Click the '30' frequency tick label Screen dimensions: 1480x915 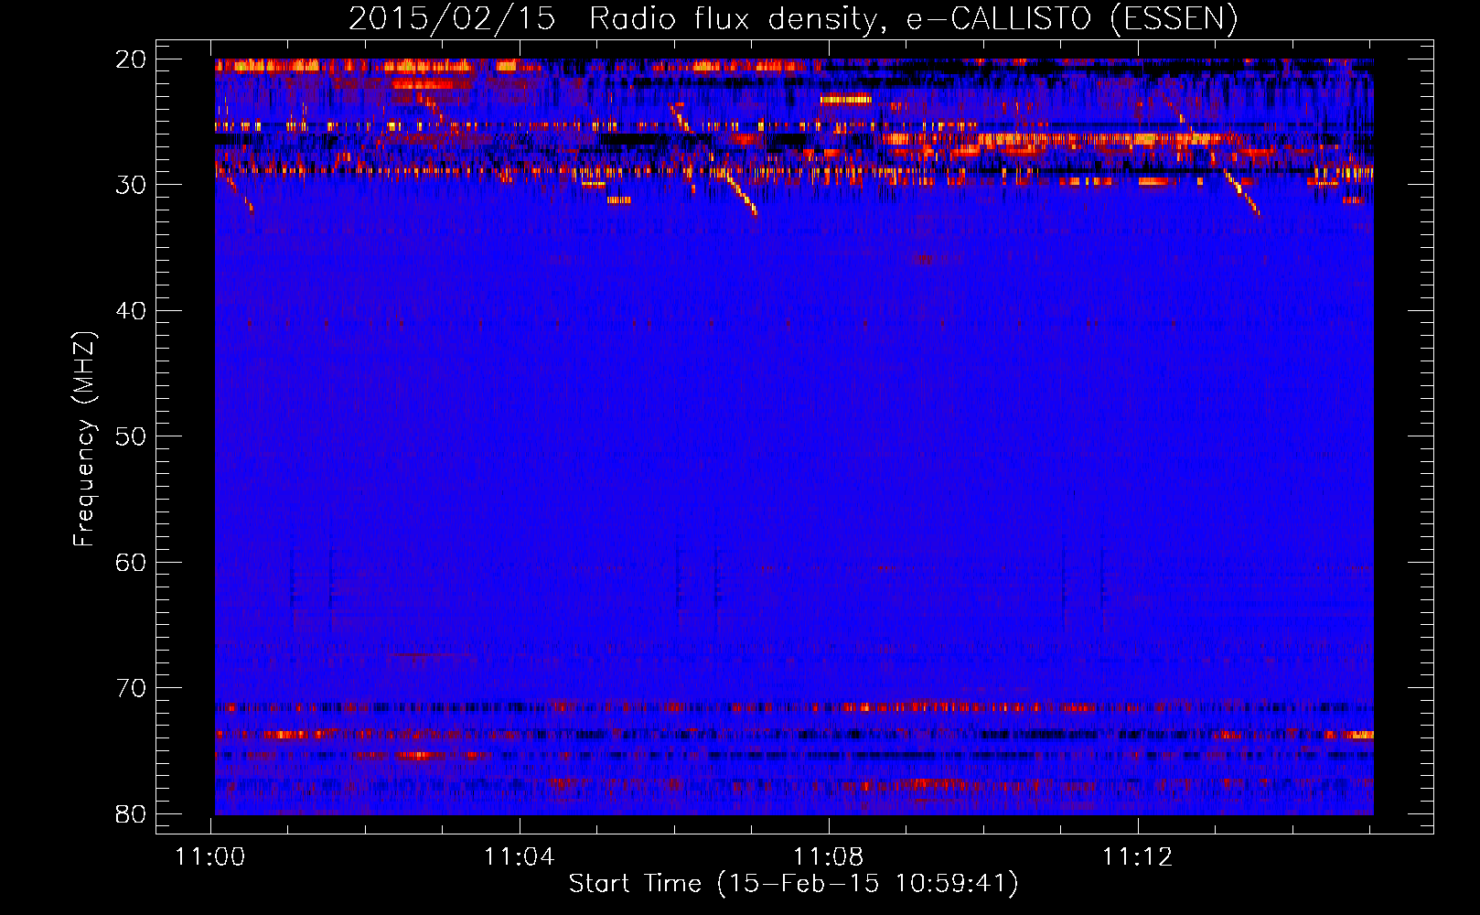click(131, 185)
